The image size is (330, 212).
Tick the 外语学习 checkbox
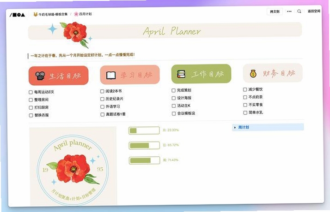tap(102, 107)
